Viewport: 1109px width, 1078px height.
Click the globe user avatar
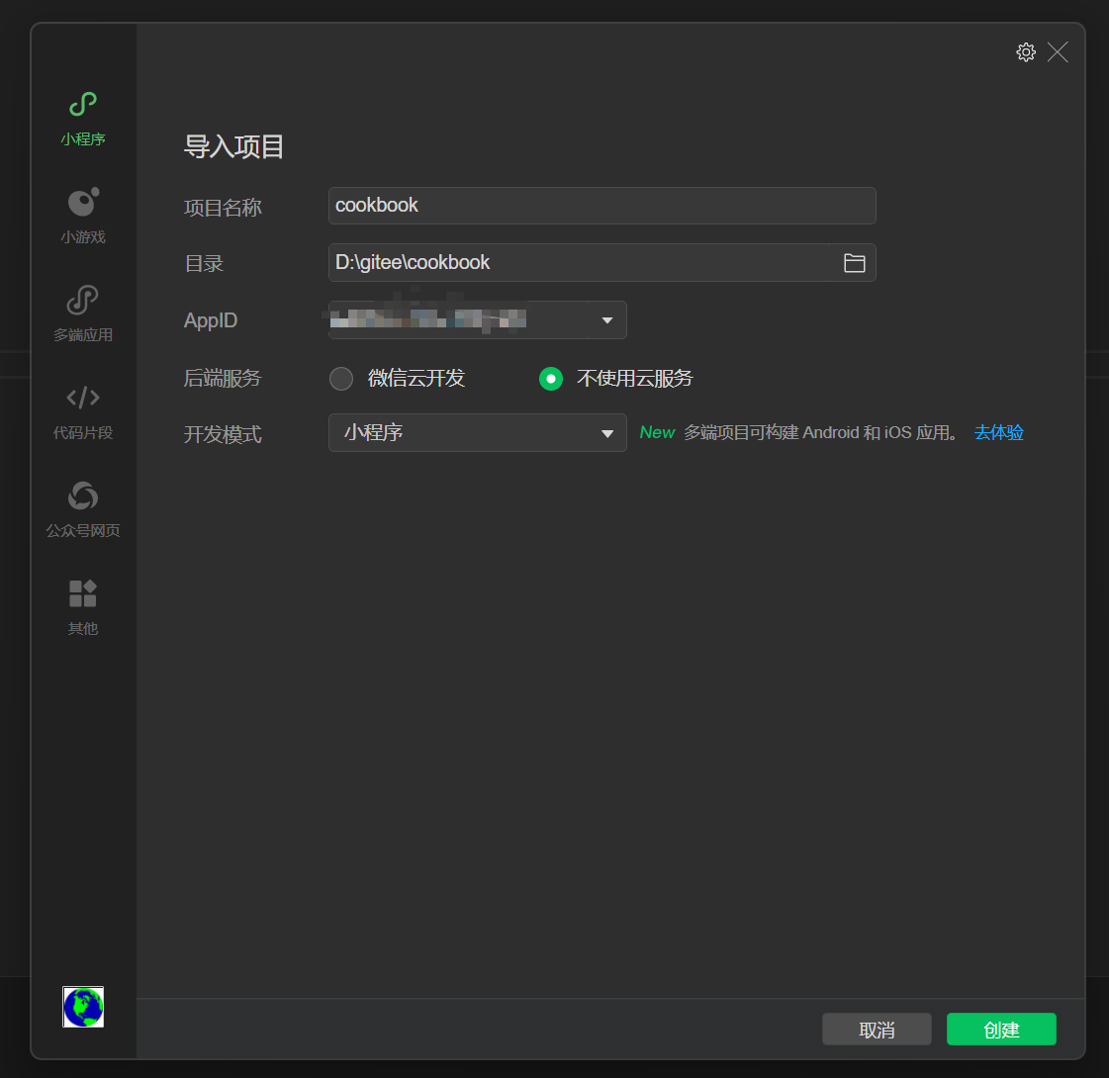pyautogui.click(x=83, y=1006)
